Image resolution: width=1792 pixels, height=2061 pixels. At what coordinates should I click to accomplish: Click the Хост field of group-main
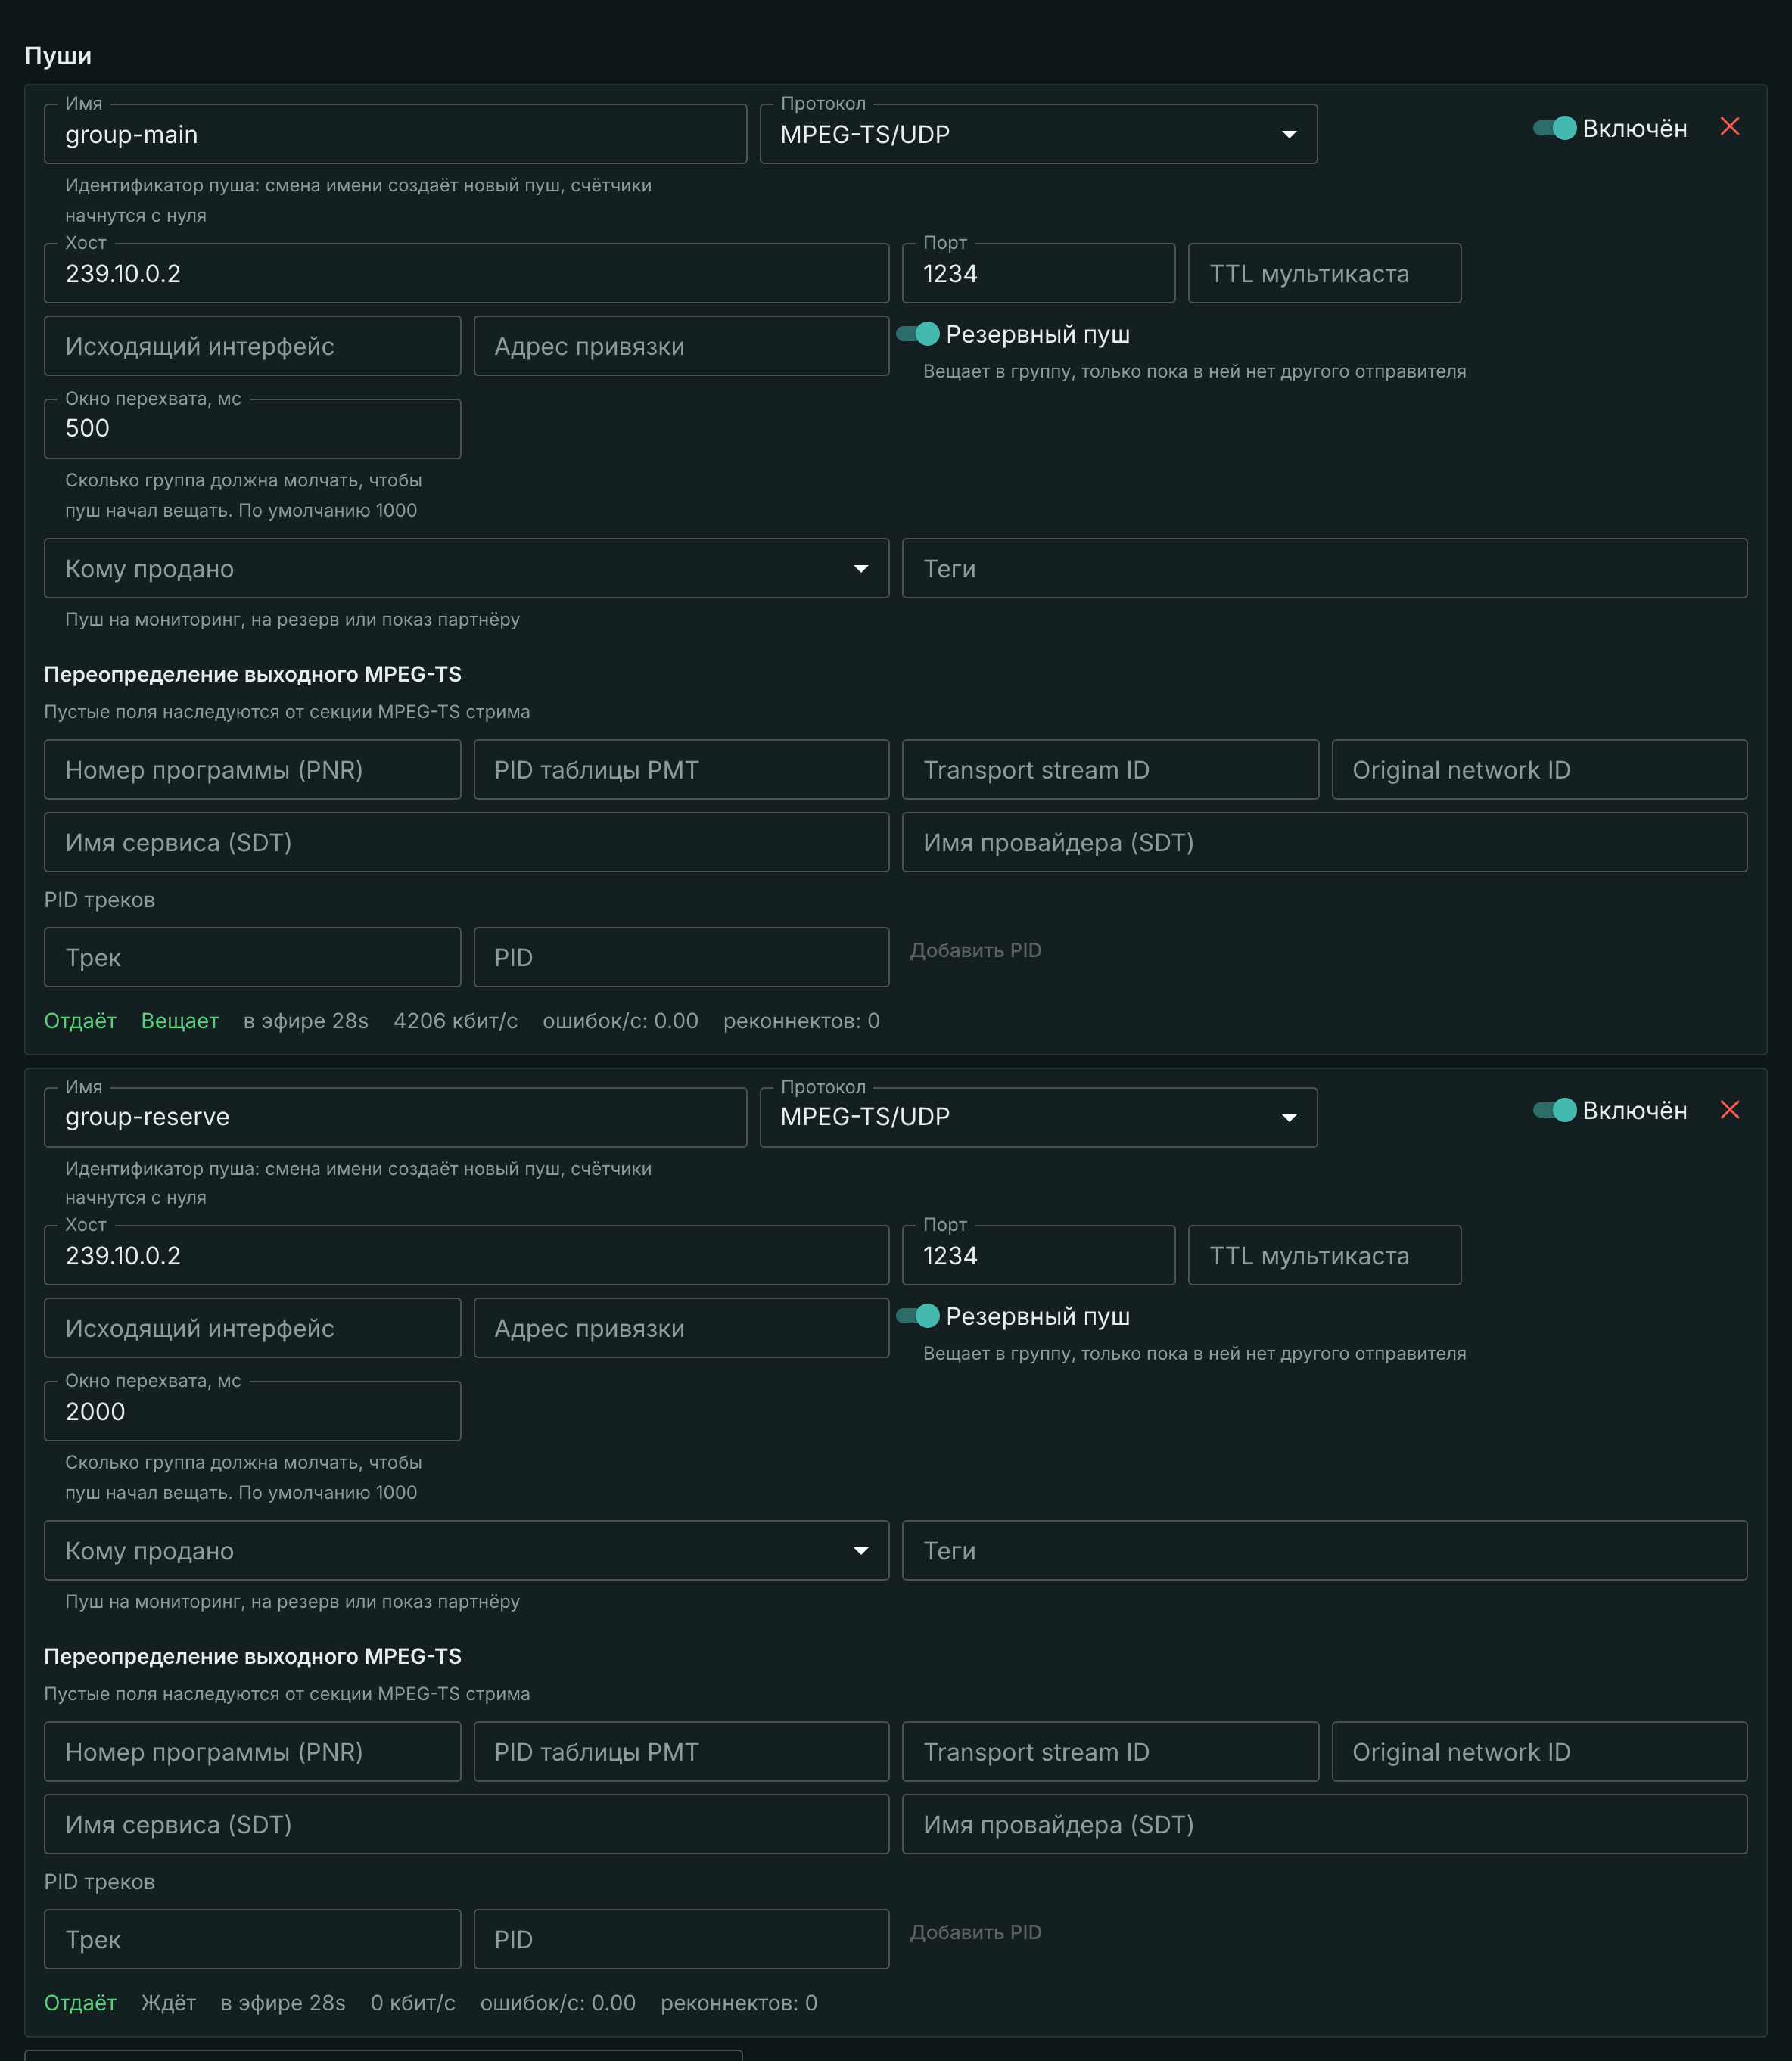point(466,273)
